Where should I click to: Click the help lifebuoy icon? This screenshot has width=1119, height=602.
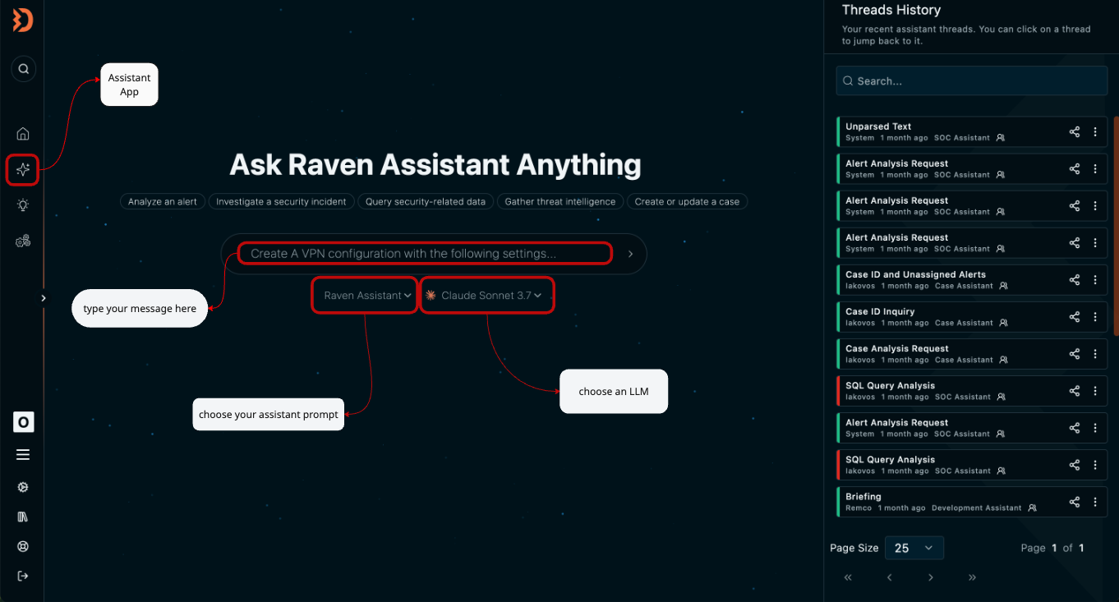coord(23,546)
